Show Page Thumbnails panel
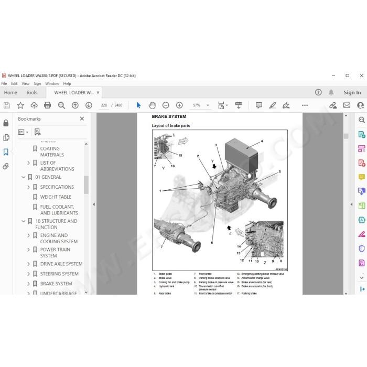367x367 pixels. [6, 137]
